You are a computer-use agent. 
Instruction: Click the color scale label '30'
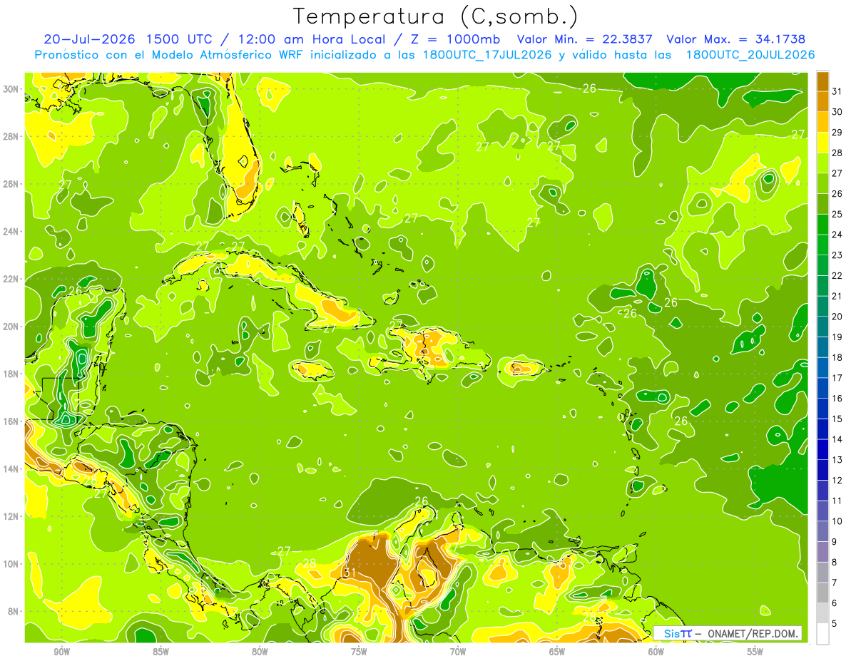837,112
